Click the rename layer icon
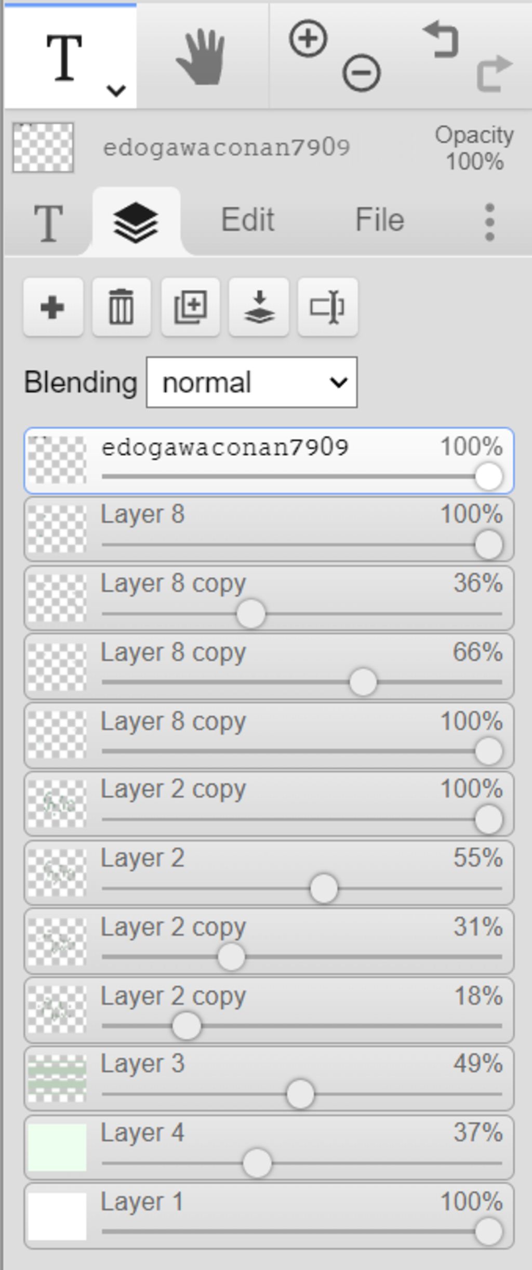Image resolution: width=532 pixels, height=1270 pixels. [327, 307]
